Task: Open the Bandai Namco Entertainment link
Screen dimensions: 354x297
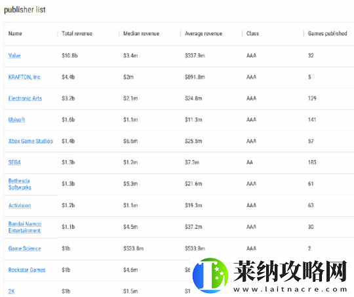Action: (25, 227)
